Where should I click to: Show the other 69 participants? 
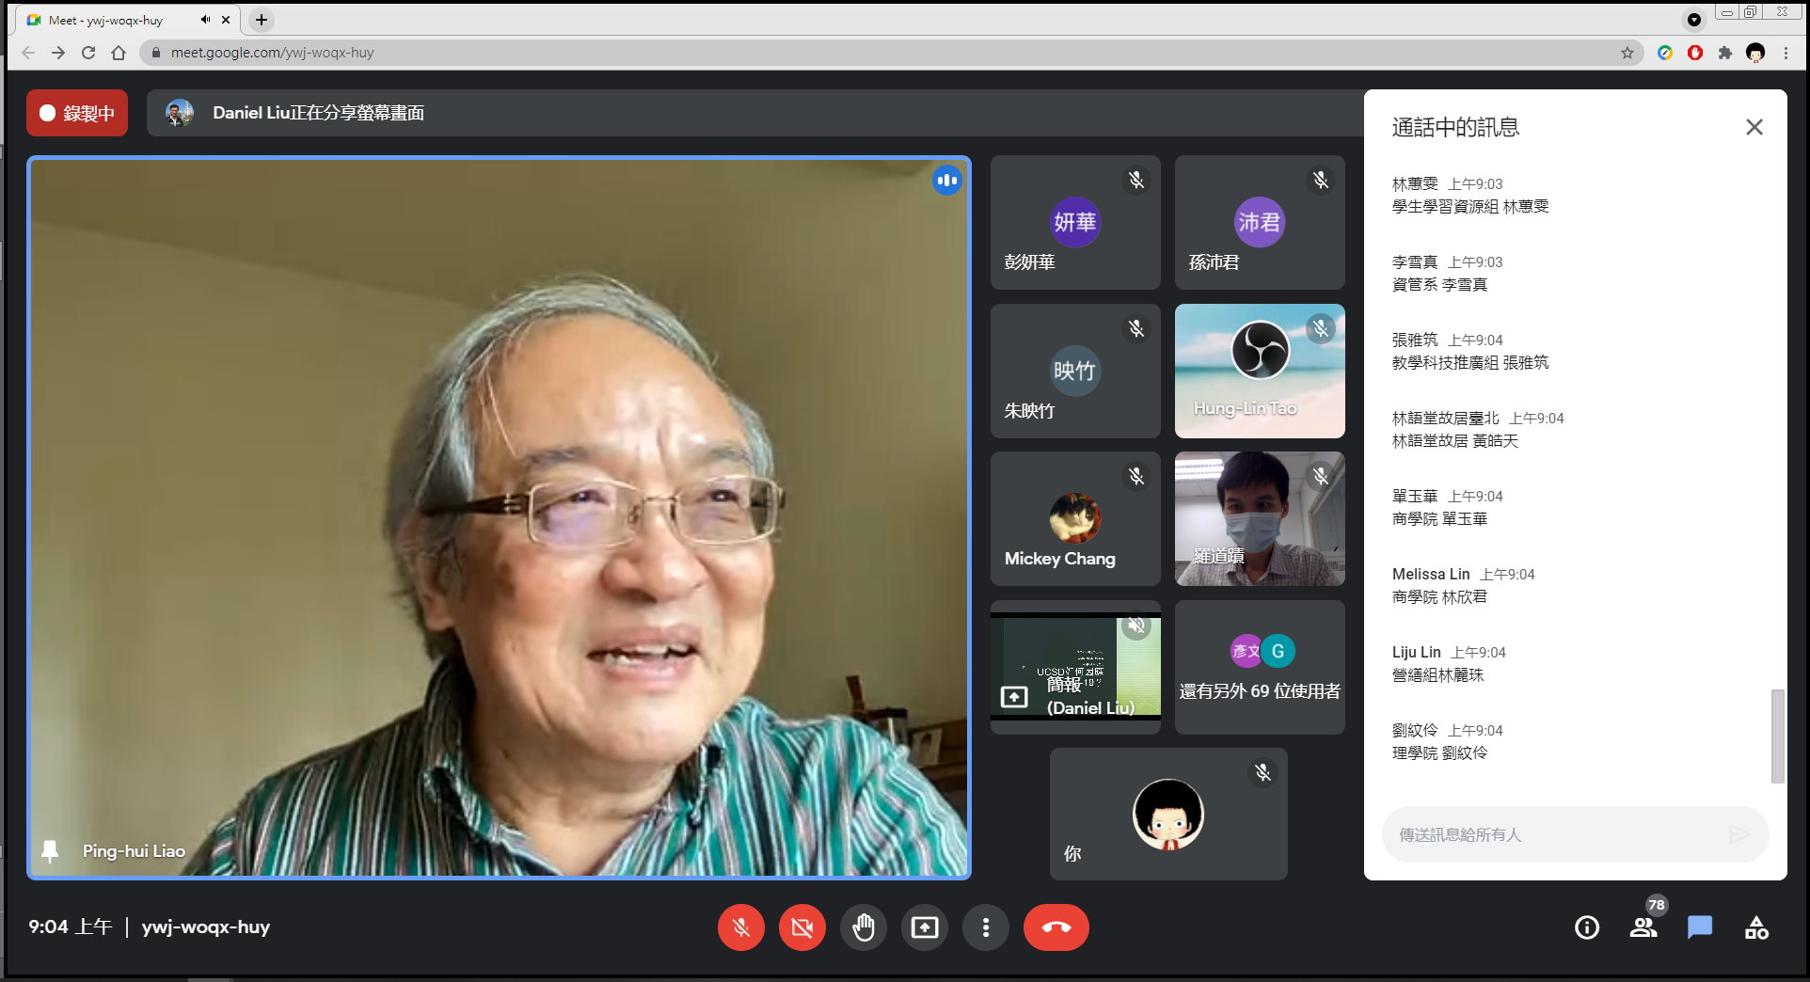(1260, 666)
